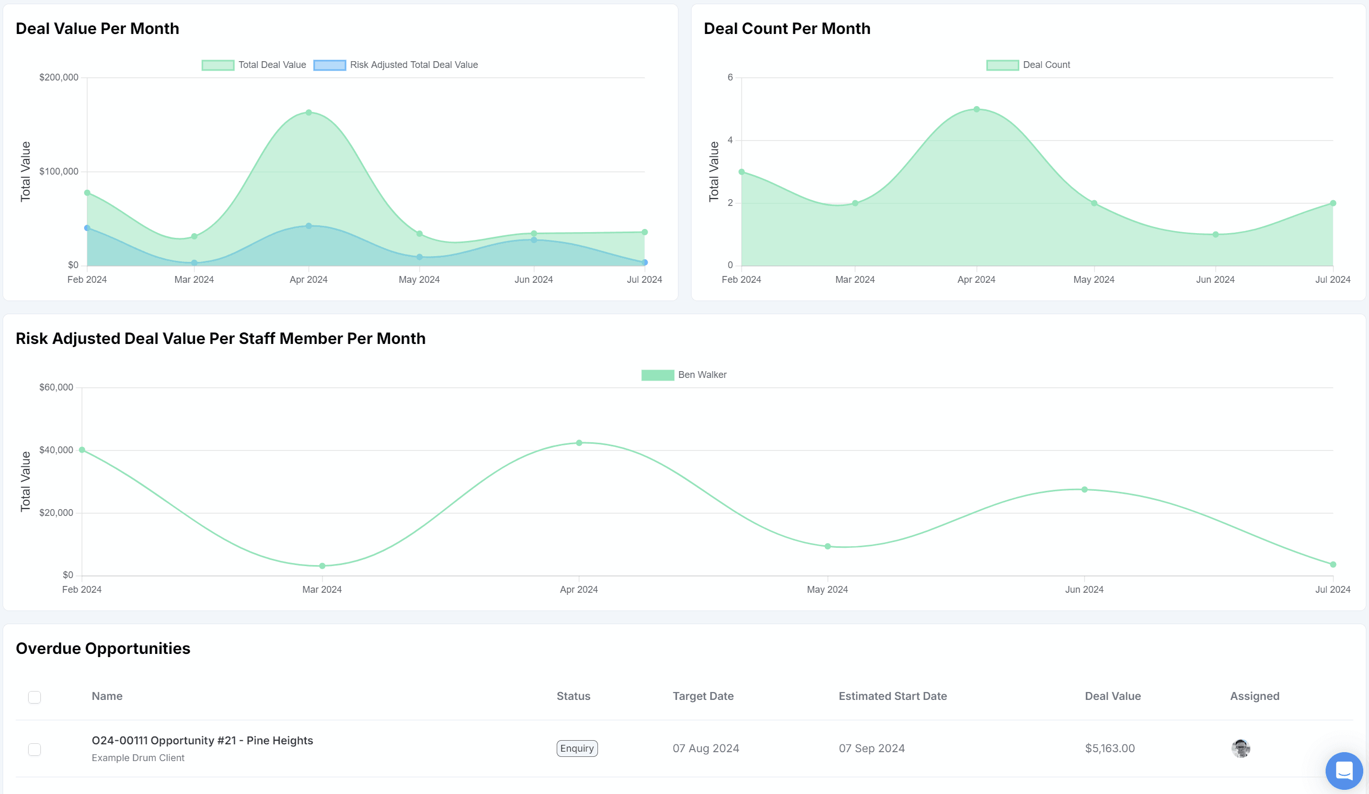Sort by the Name column header
The height and width of the screenshot is (794, 1369).
107,696
